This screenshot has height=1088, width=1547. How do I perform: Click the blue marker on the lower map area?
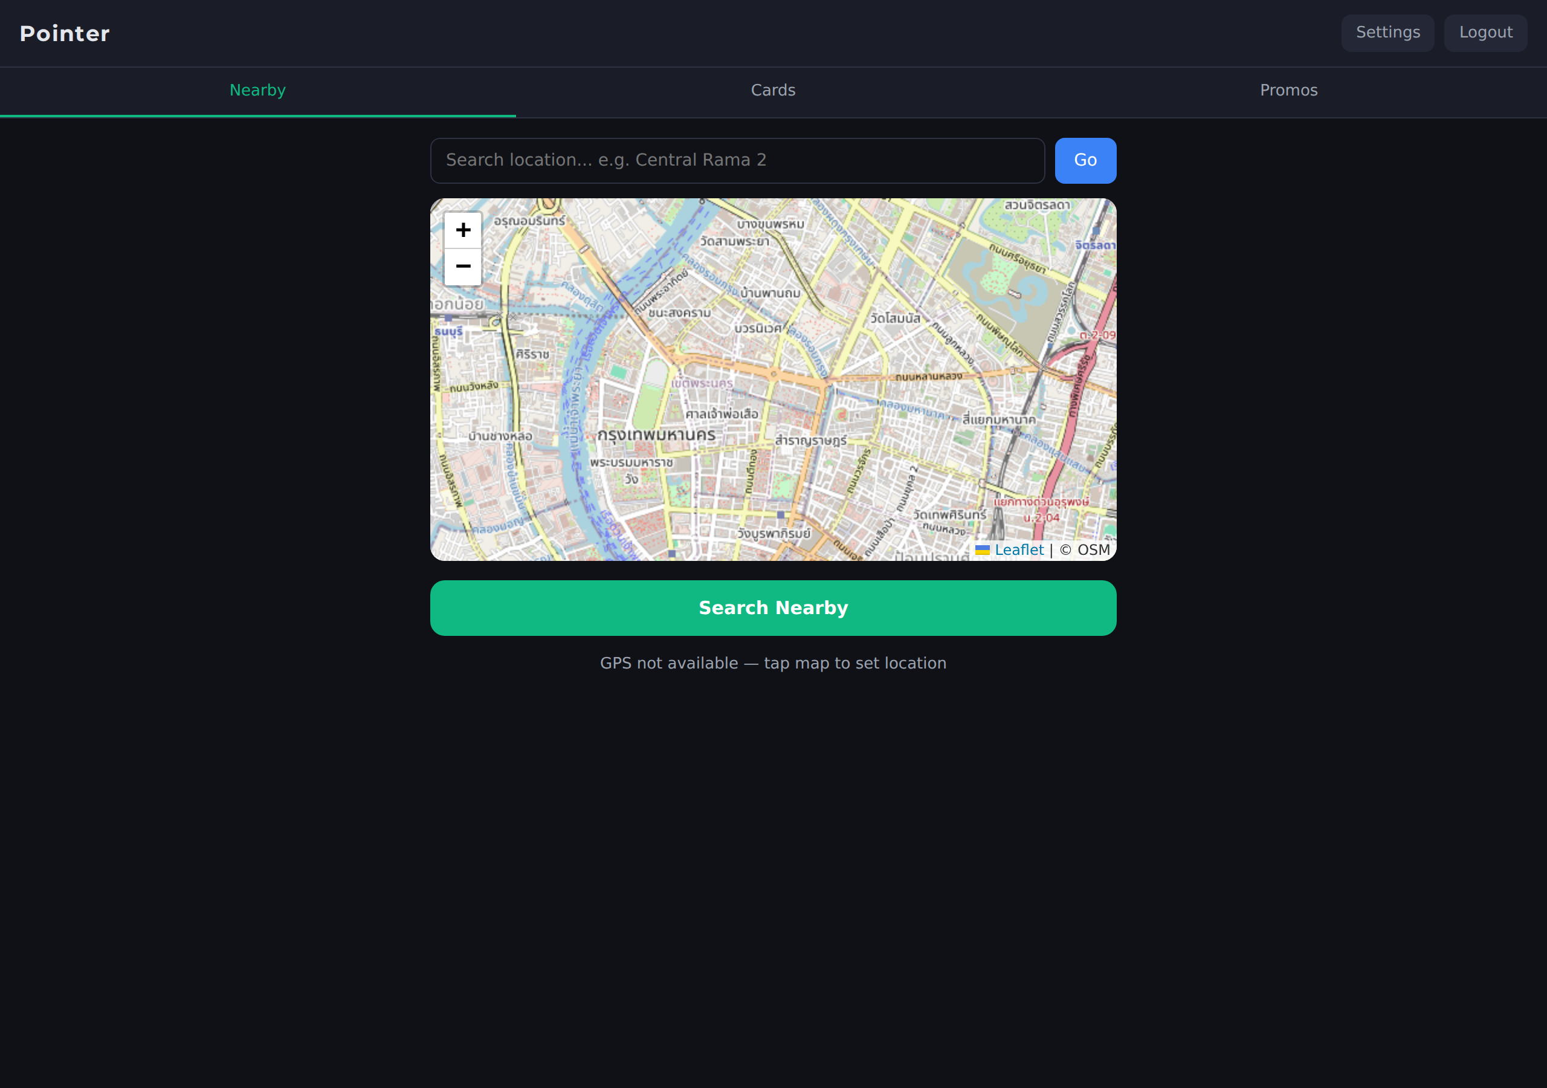coord(673,554)
